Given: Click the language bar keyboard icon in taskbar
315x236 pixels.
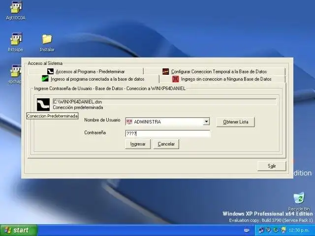Looking at the screenshot, I should point(247,230).
